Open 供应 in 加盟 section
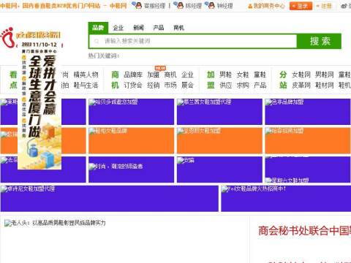Image resolution: width=351 pixels, height=263 pixels. pos(225,85)
